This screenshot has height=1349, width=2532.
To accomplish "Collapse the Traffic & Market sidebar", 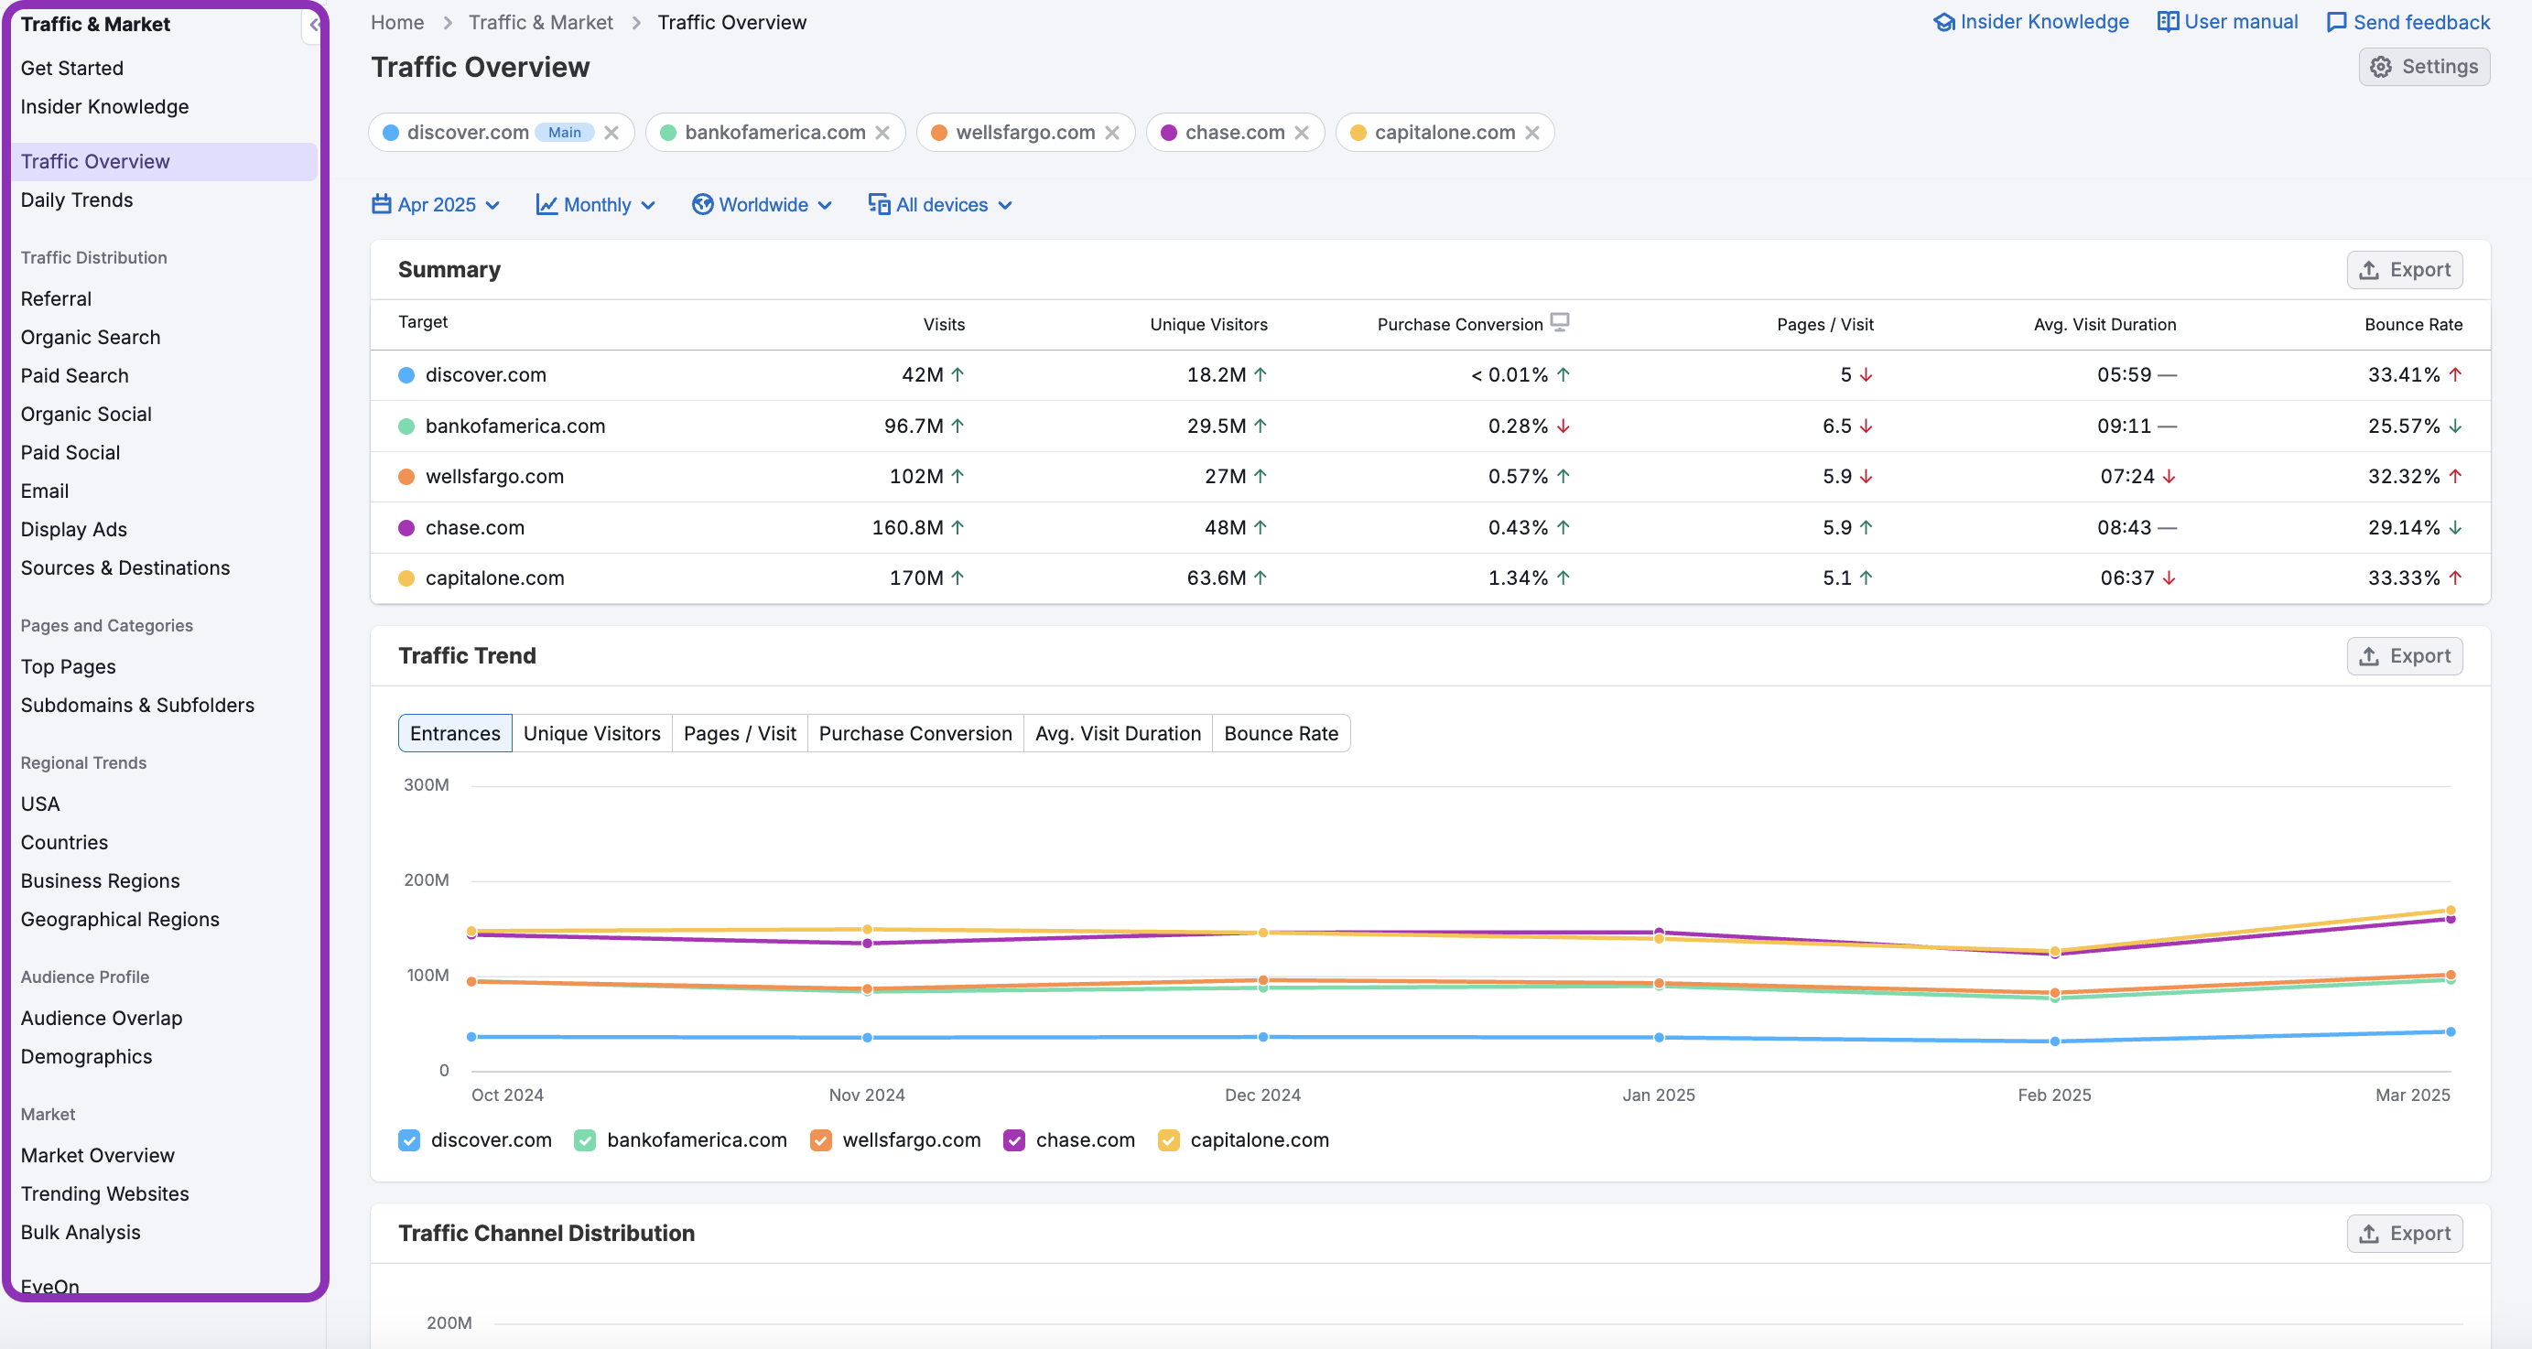I will (x=314, y=25).
